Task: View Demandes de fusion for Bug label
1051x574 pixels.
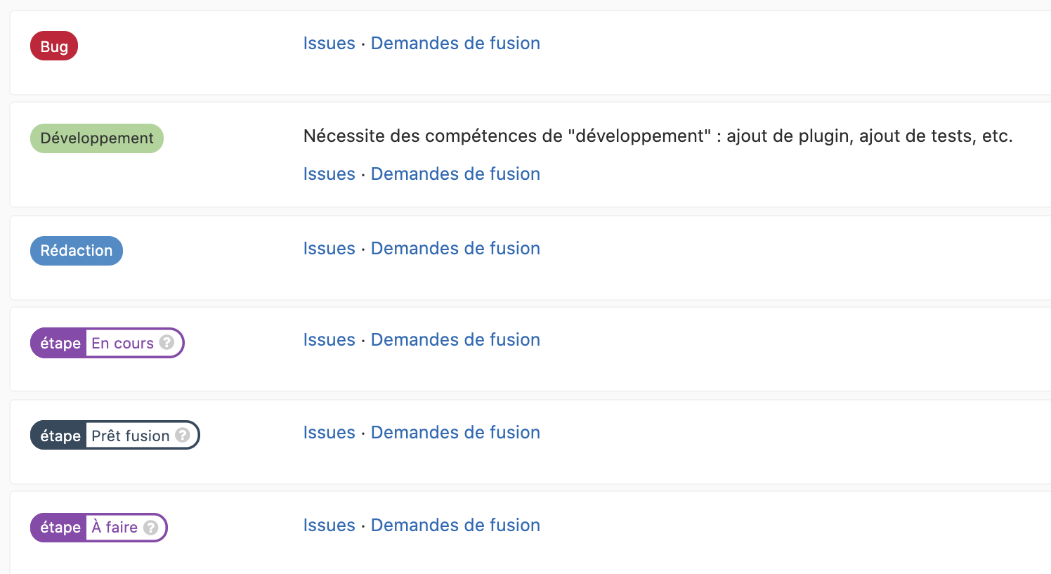Action: (x=455, y=44)
